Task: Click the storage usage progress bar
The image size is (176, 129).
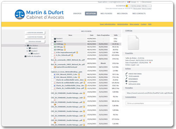Action: [x=139, y=6]
